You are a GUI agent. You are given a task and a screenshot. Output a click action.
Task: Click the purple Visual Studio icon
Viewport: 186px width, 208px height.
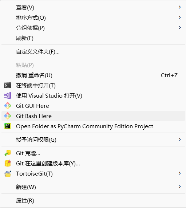click(8, 95)
